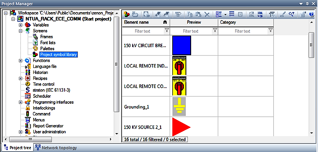The image size is (318, 152).
Task: Open the Project Manager window position menu arrow
Action: click(x=301, y=4)
